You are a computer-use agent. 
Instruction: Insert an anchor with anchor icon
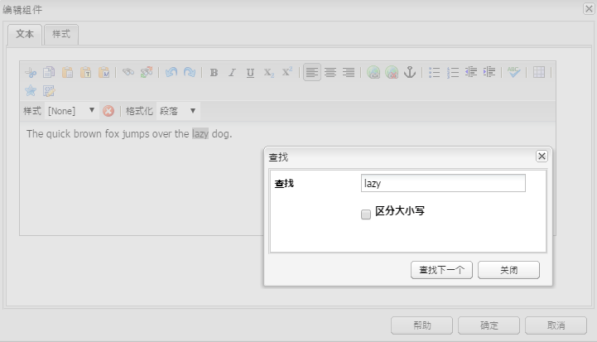click(x=410, y=72)
